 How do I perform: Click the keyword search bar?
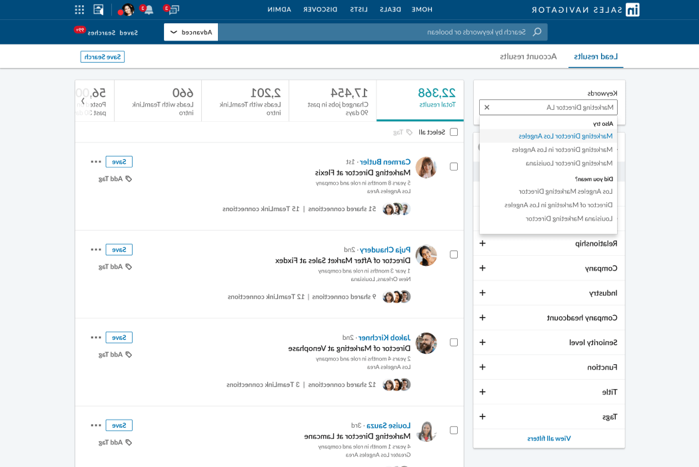383,32
